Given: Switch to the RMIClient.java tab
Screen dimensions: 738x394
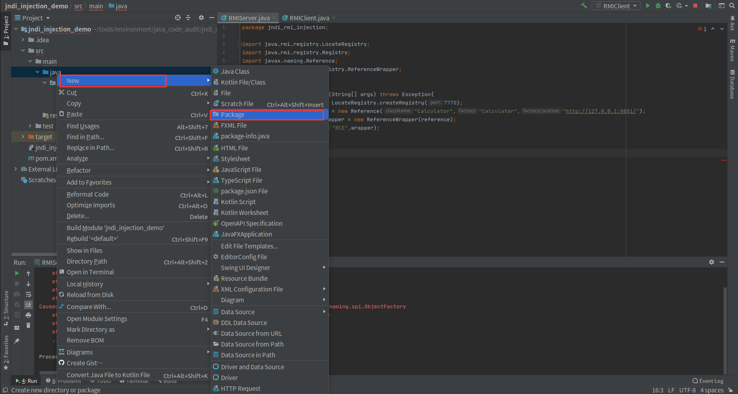Looking at the screenshot, I should [308, 18].
